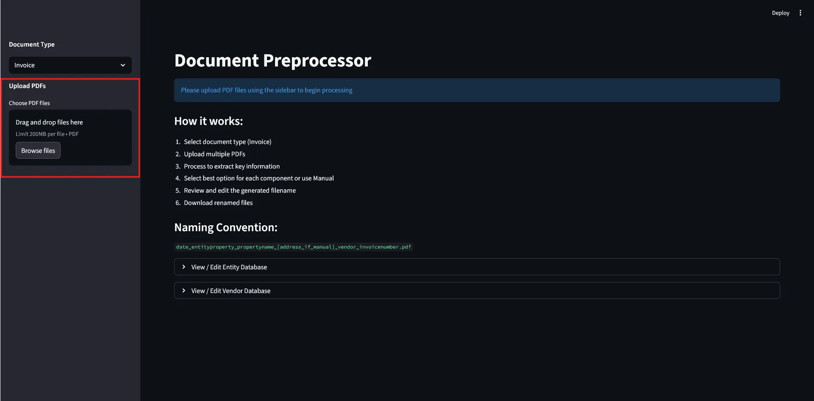Open the app overflow options menu
Image resolution: width=814 pixels, height=401 pixels.
800,13
